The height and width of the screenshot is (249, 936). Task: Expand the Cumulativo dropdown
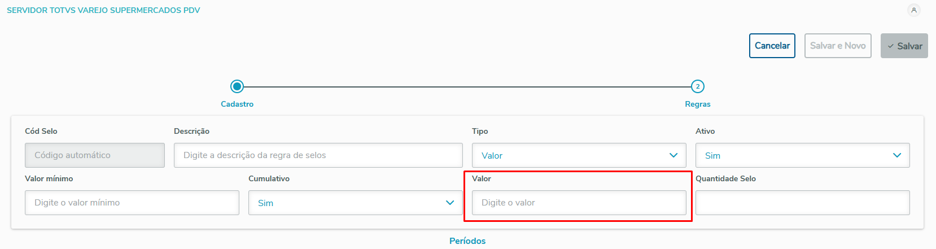[x=449, y=203]
